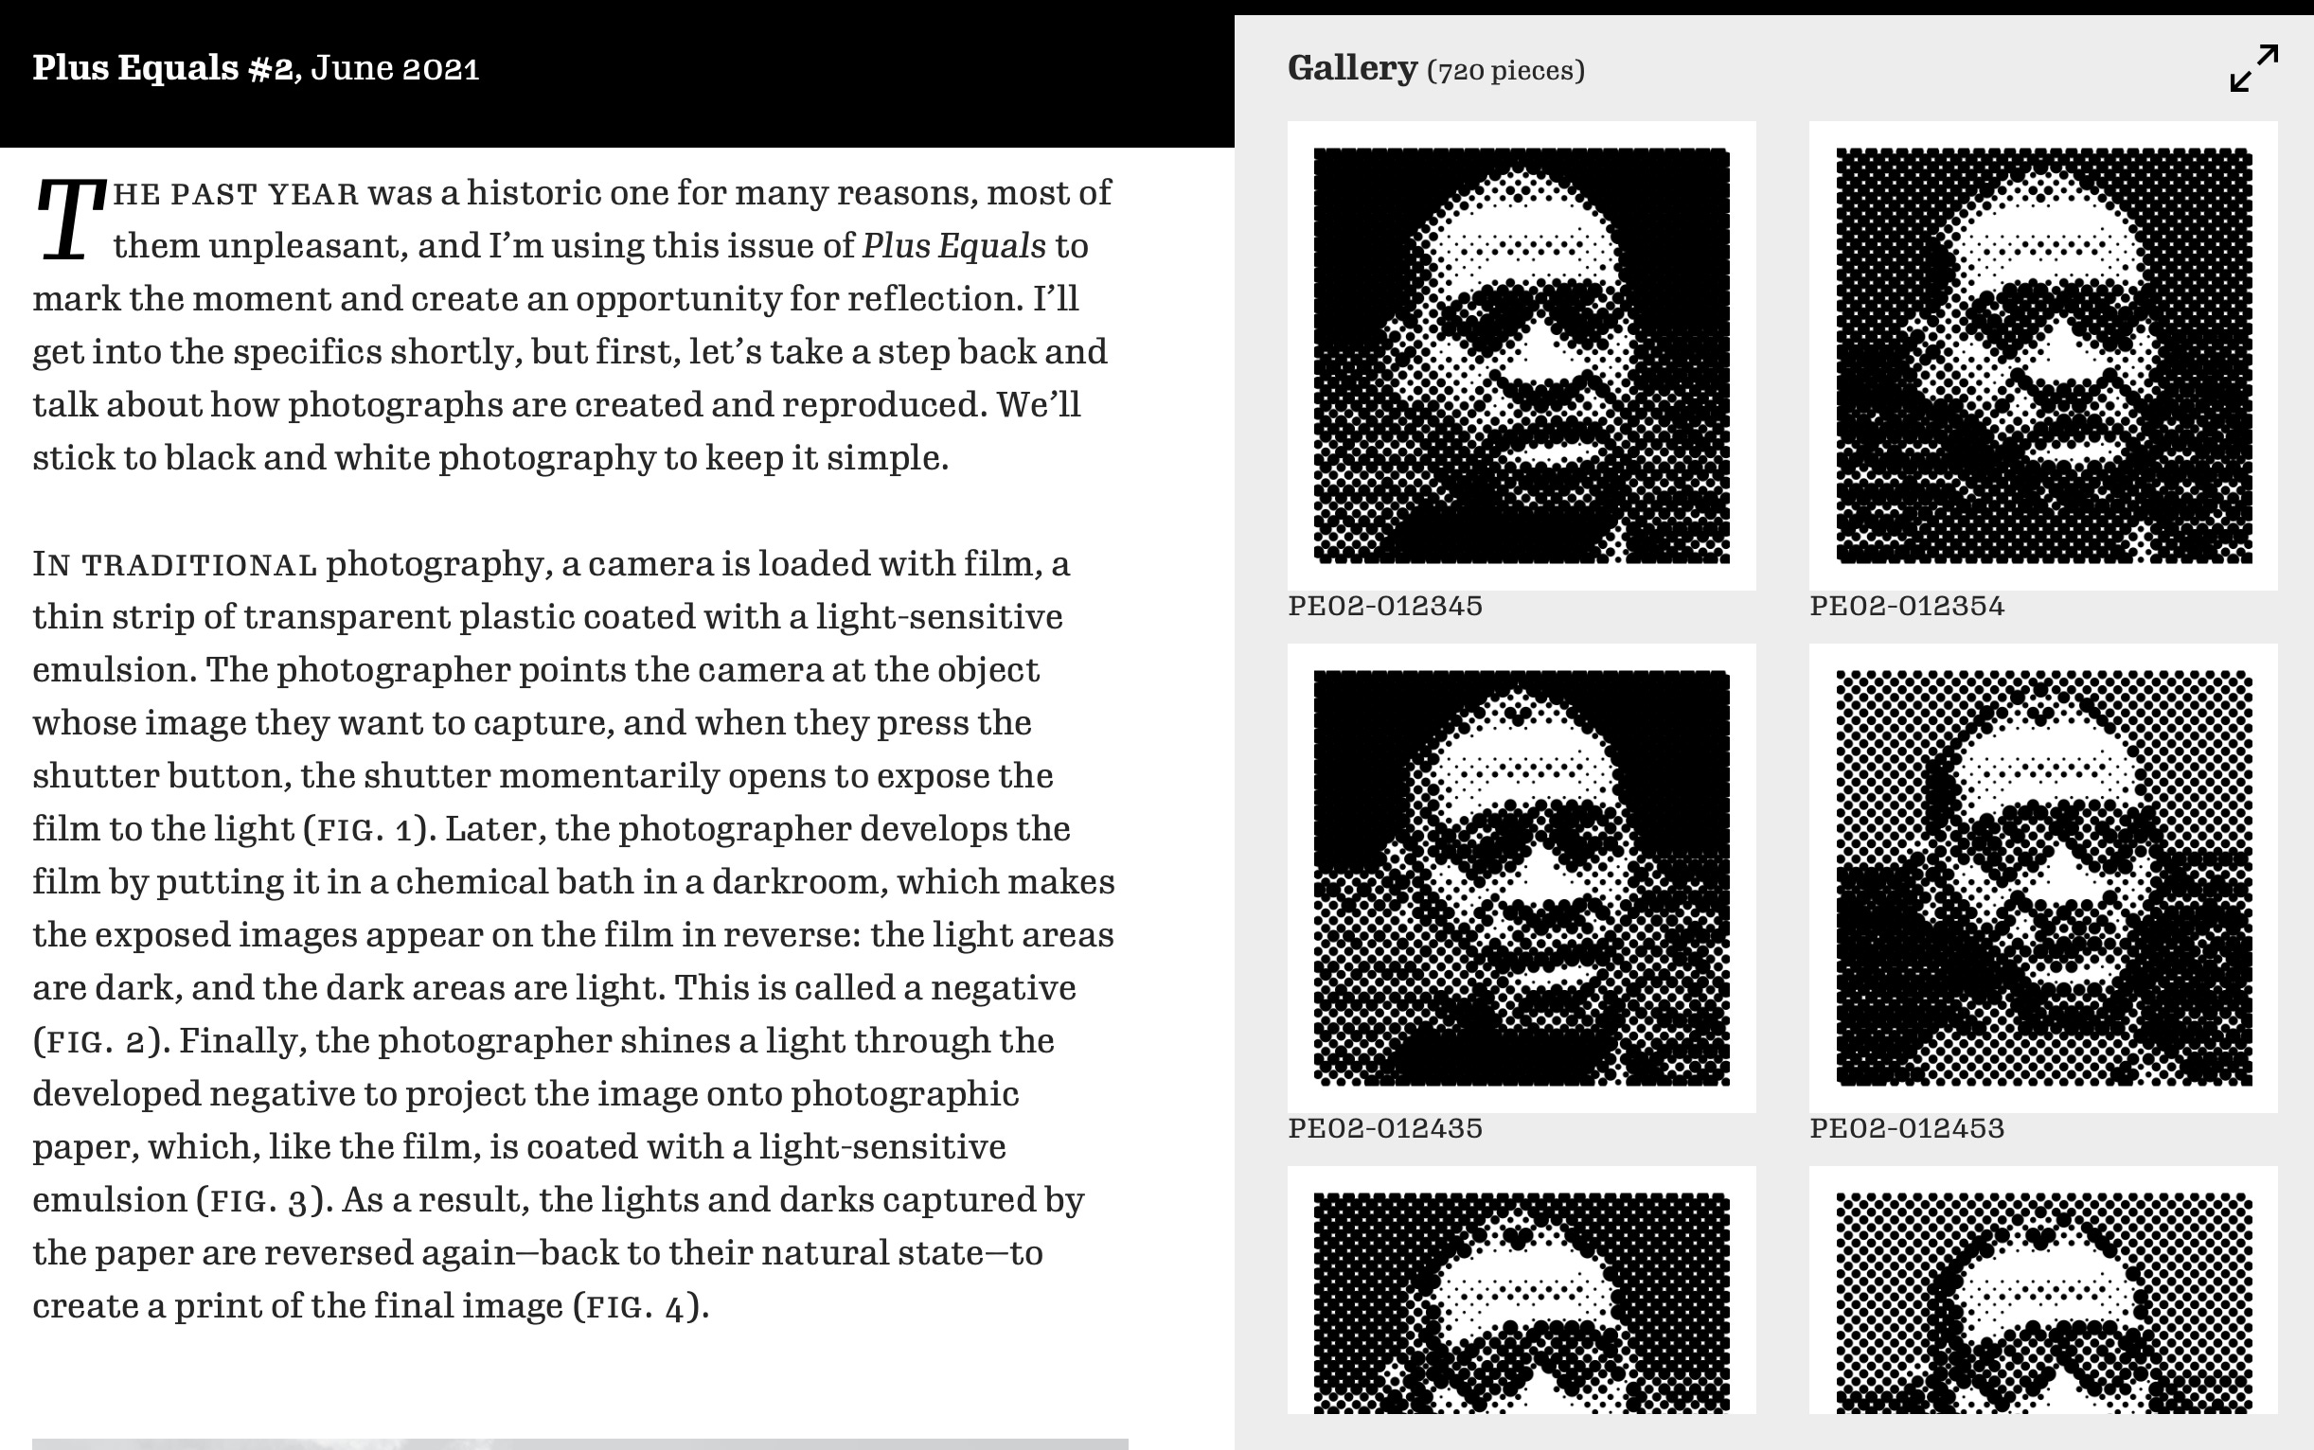Screen dimensions: 2314x1450
Task: Click the 720 pieces count text
Action: pyautogui.click(x=1506, y=71)
